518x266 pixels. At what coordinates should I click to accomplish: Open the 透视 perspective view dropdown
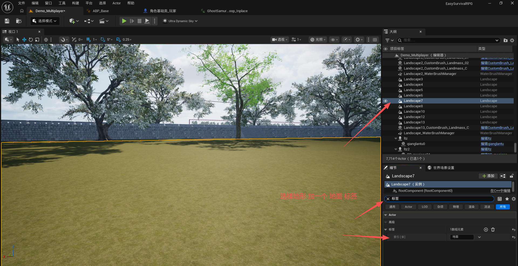pyautogui.click(x=280, y=40)
